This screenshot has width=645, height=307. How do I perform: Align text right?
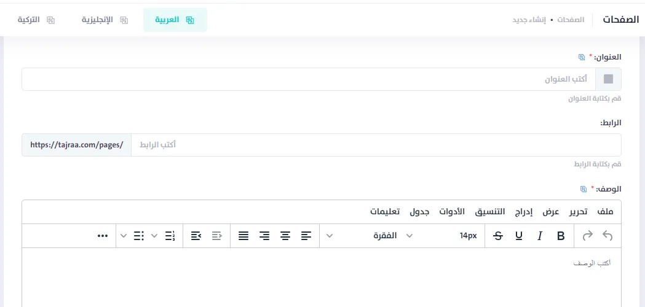click(264, 236)
